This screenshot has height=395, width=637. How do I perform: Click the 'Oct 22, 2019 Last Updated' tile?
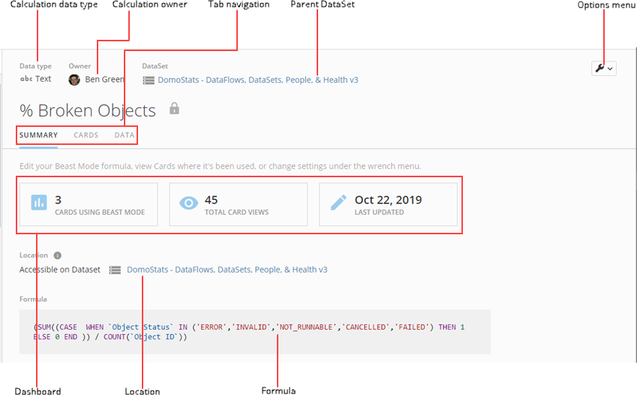[x=389, y=204]
